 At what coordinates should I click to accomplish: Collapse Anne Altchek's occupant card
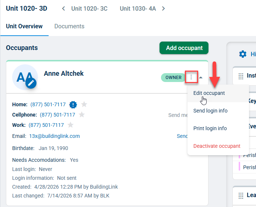[x=201, y=78]
